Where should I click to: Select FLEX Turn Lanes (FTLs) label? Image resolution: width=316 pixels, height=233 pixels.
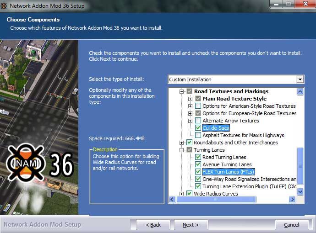tap(229, 172)
